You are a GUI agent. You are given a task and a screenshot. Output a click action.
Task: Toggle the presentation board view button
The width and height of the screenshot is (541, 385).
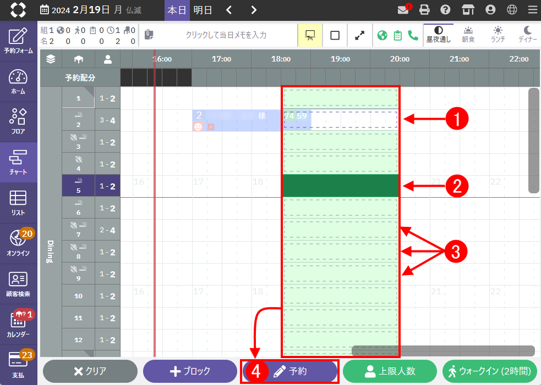click(310, 35)
